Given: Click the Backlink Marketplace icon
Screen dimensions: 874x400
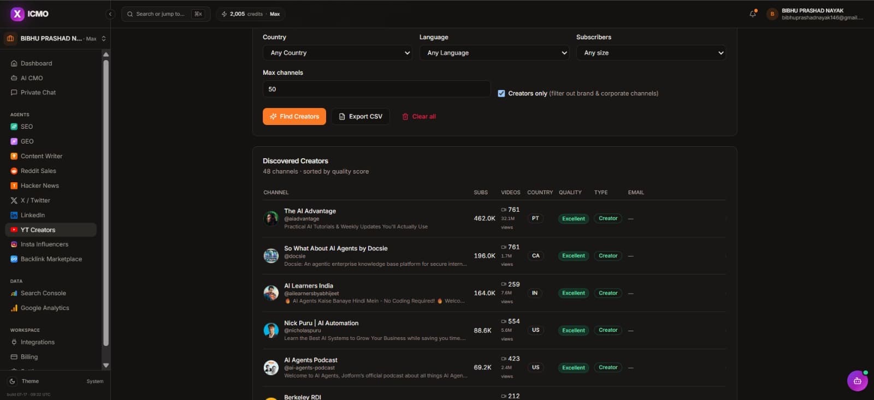Looking at the screenshot, I should [x=14, y=259].
